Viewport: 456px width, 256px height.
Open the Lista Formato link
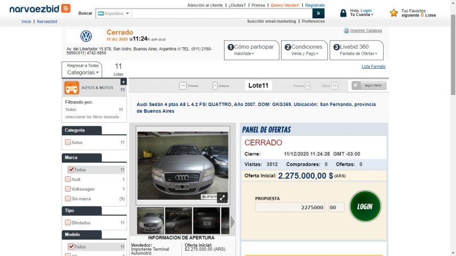pyautogui.click(x=373, y=67)
